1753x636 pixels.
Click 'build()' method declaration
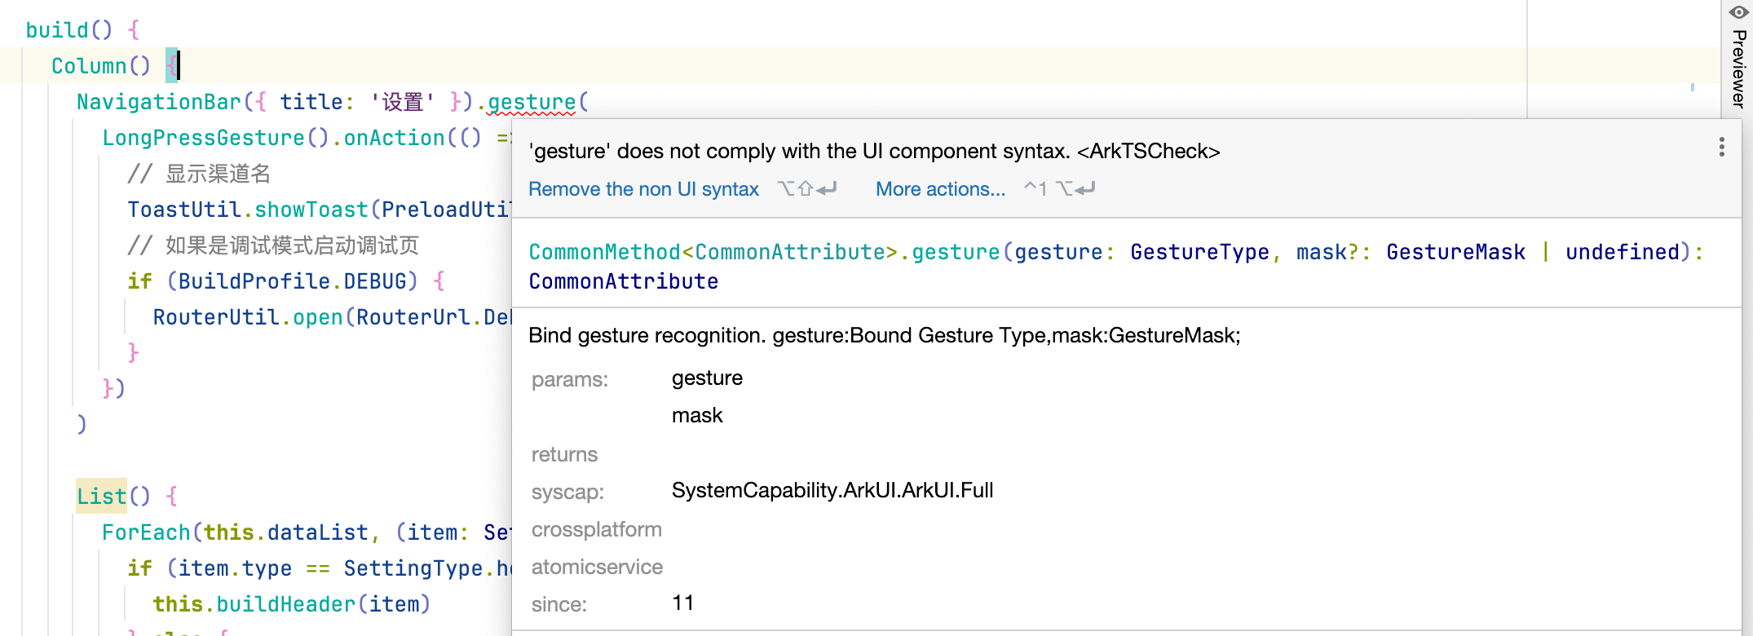69,30
